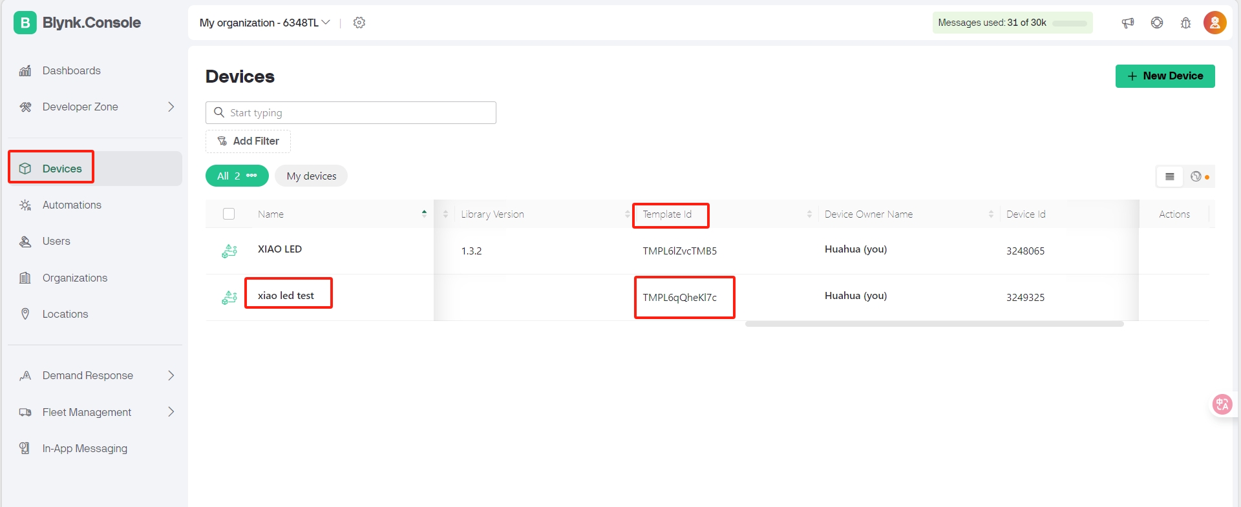The image size is (1241, 507).
Task: Open the My organization - 6348TL dropdown
Action: (264, 23)
